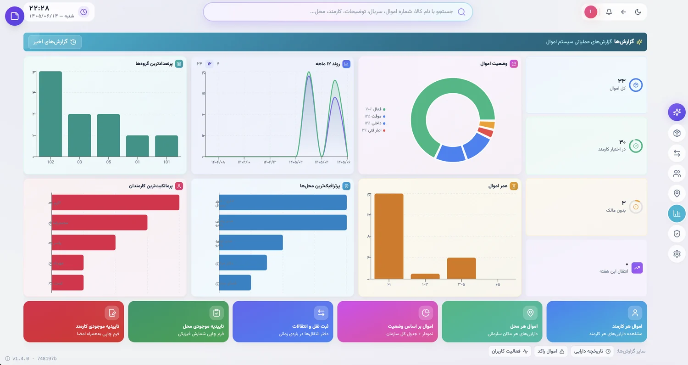Viewport: 688px width, 365px height.
Task: Open تاییدیه موجودی کارمند report card
Action: point(74,321)
